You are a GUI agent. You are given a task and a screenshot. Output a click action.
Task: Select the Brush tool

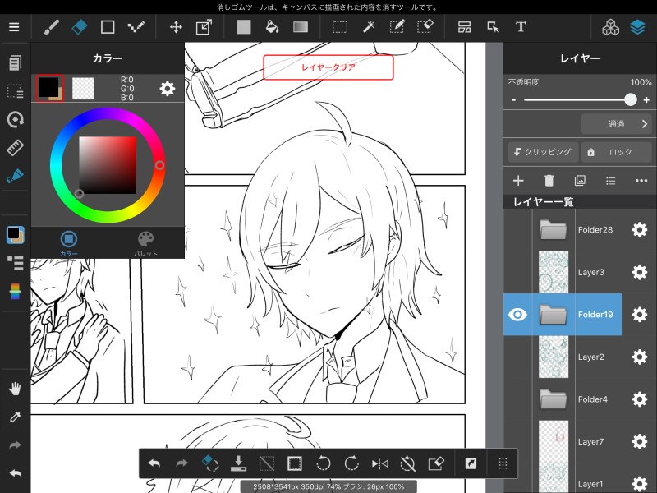coord(52,27)
